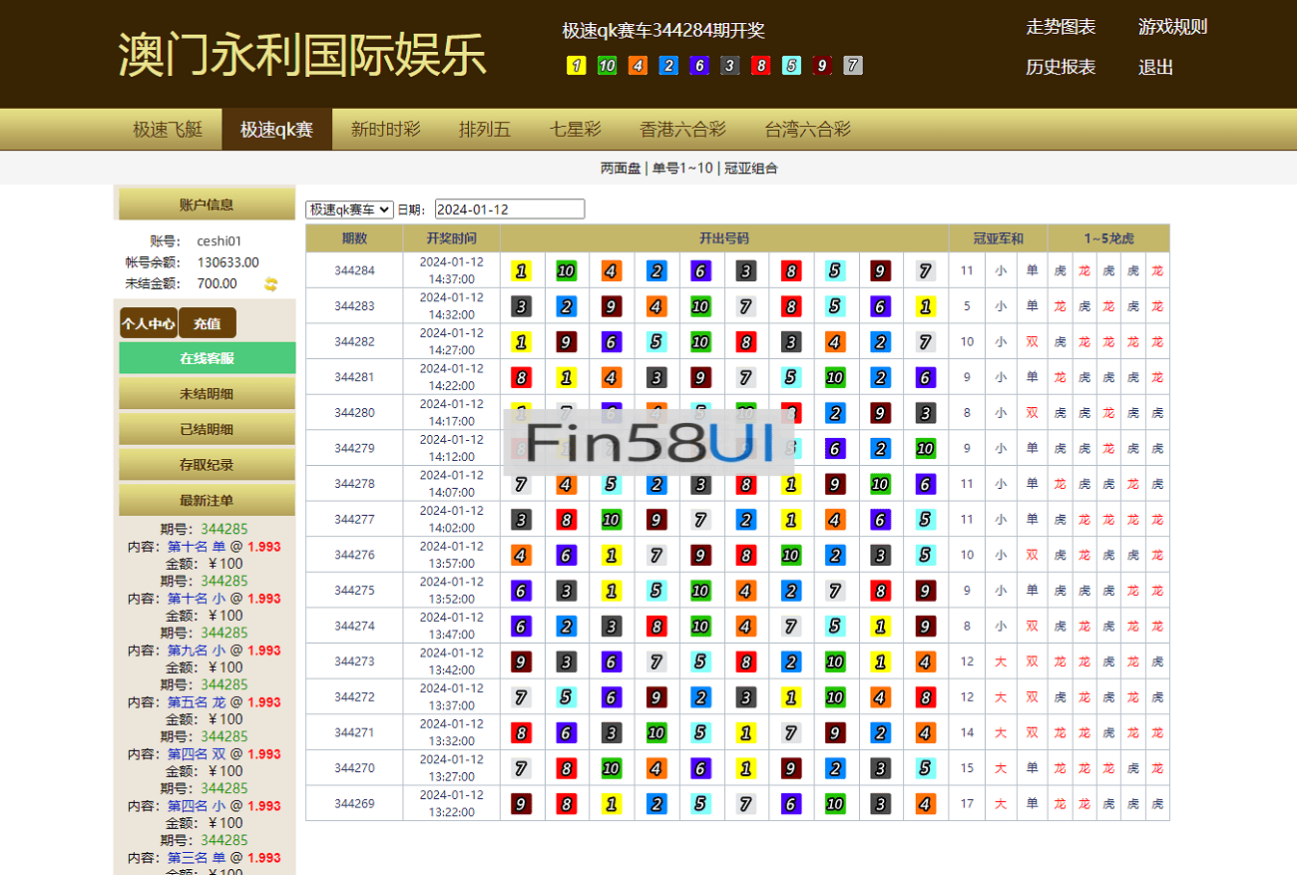Select the 单号1~10 view option
The image size is (1297, 875).
682,169
